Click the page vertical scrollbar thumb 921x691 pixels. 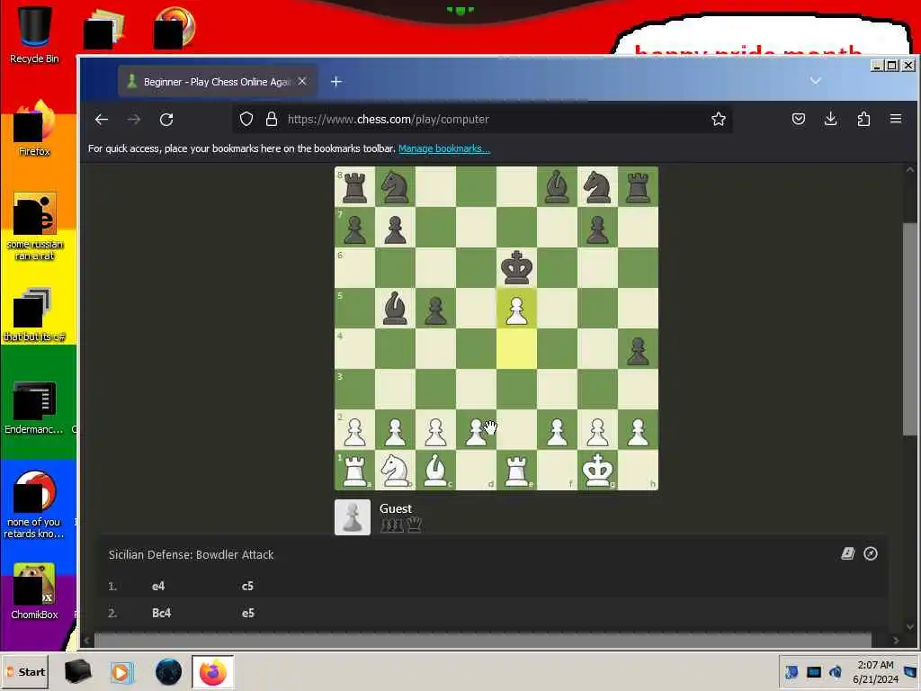(x=910, y=329)
